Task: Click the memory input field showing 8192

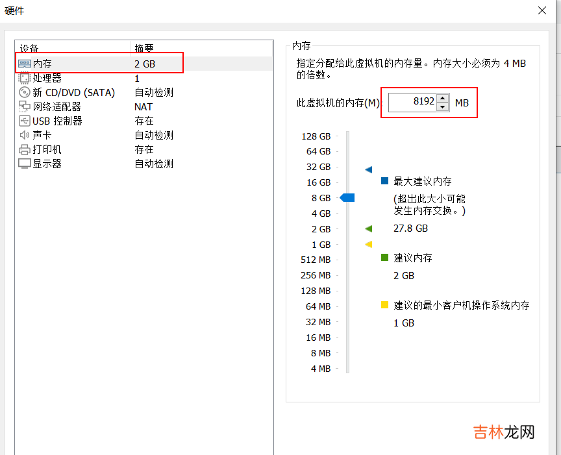Action: tap(412, 102)
